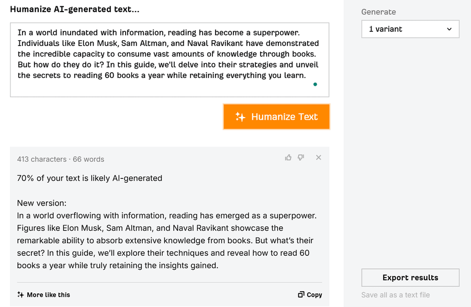Click the copy icon next to Copy
471x307 pixels.
pos(301,294)
